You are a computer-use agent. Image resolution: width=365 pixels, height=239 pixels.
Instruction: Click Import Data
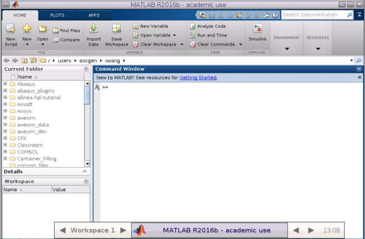tap(94, 35)
